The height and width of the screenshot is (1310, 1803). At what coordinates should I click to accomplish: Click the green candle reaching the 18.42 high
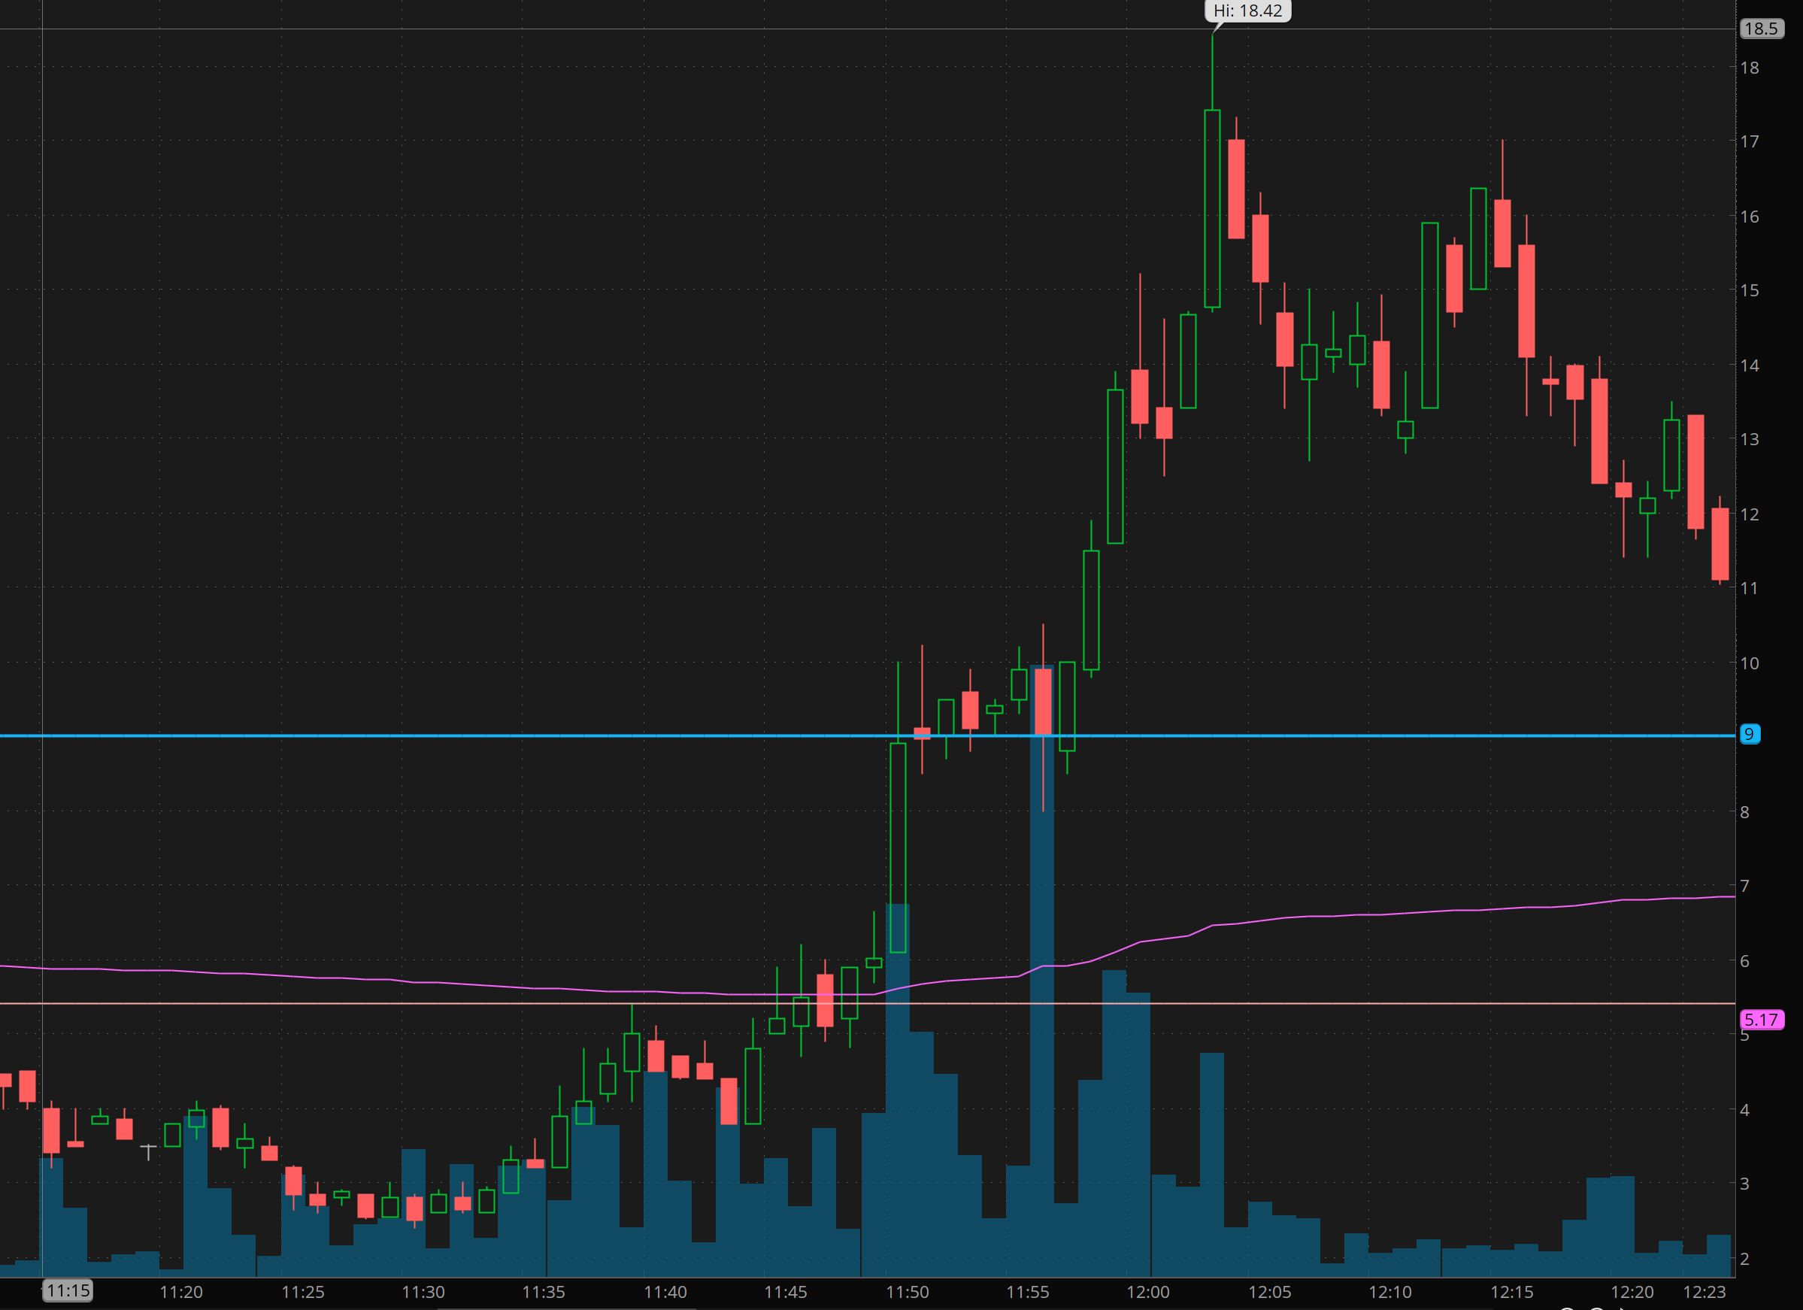(x=1212, y=208)
